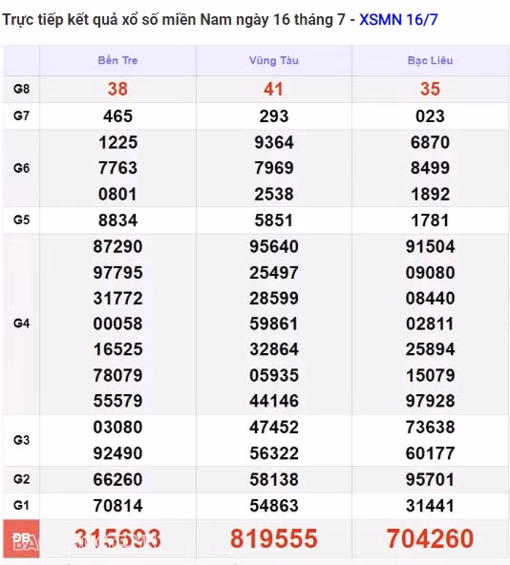
Task: Click Bạc Liêu special prize 704260
Action: (430, 538)
